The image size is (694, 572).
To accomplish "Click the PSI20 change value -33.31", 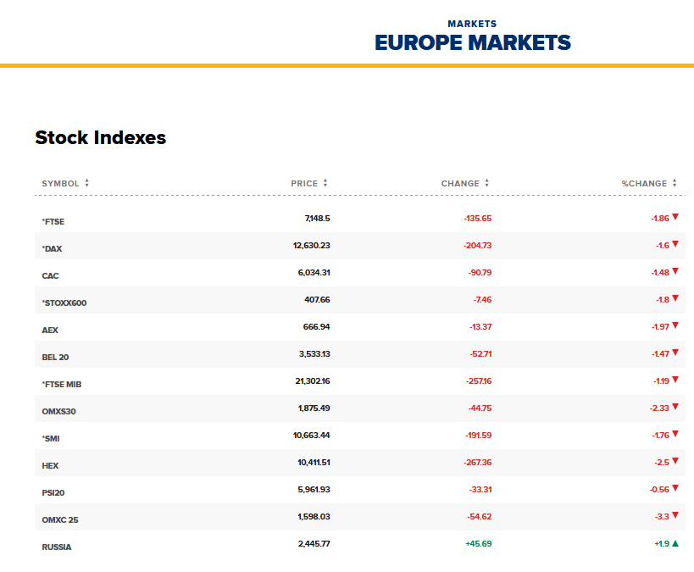I will click(480, 489).
